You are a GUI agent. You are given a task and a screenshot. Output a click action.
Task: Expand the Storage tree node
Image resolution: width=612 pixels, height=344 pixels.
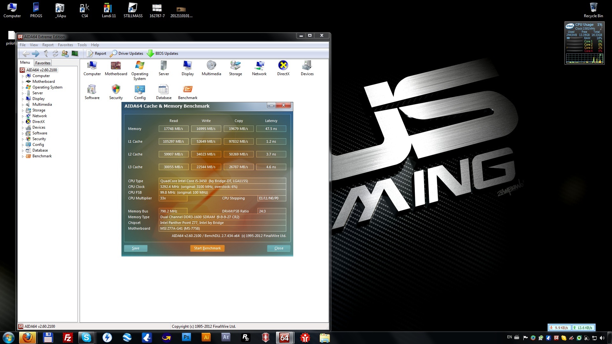(23, 111)
